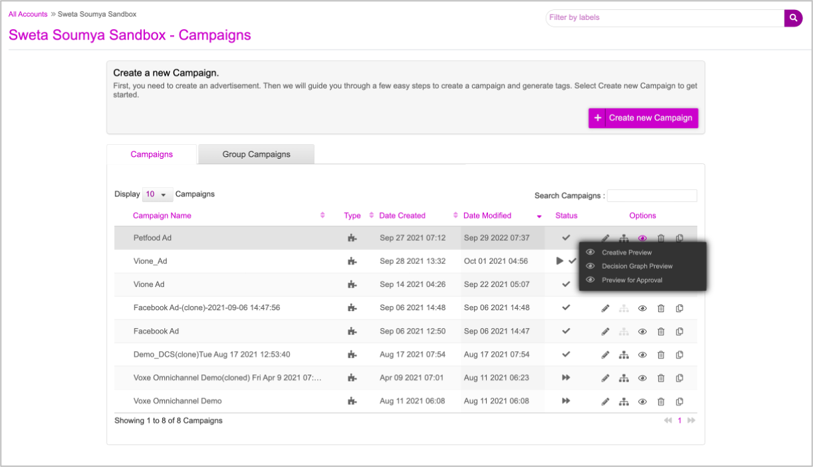Viewport: 813px width, 467px height.
Task: Select the Petfood Ad campaign name
Action: pyautogui.click(x=152, y=238)
